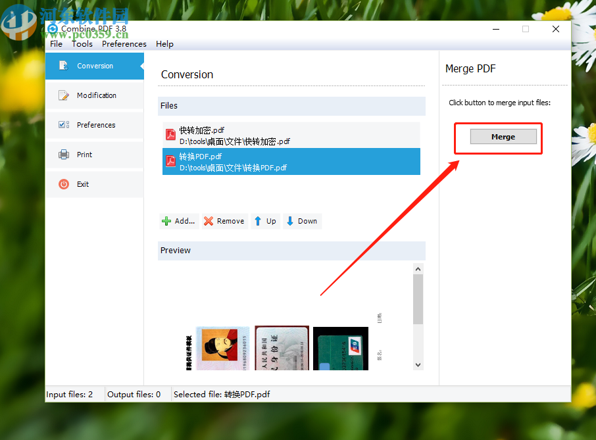Screen dimensions: 596x440
Task: Select the Conversion sidebar icon
Action: (62, 65)
